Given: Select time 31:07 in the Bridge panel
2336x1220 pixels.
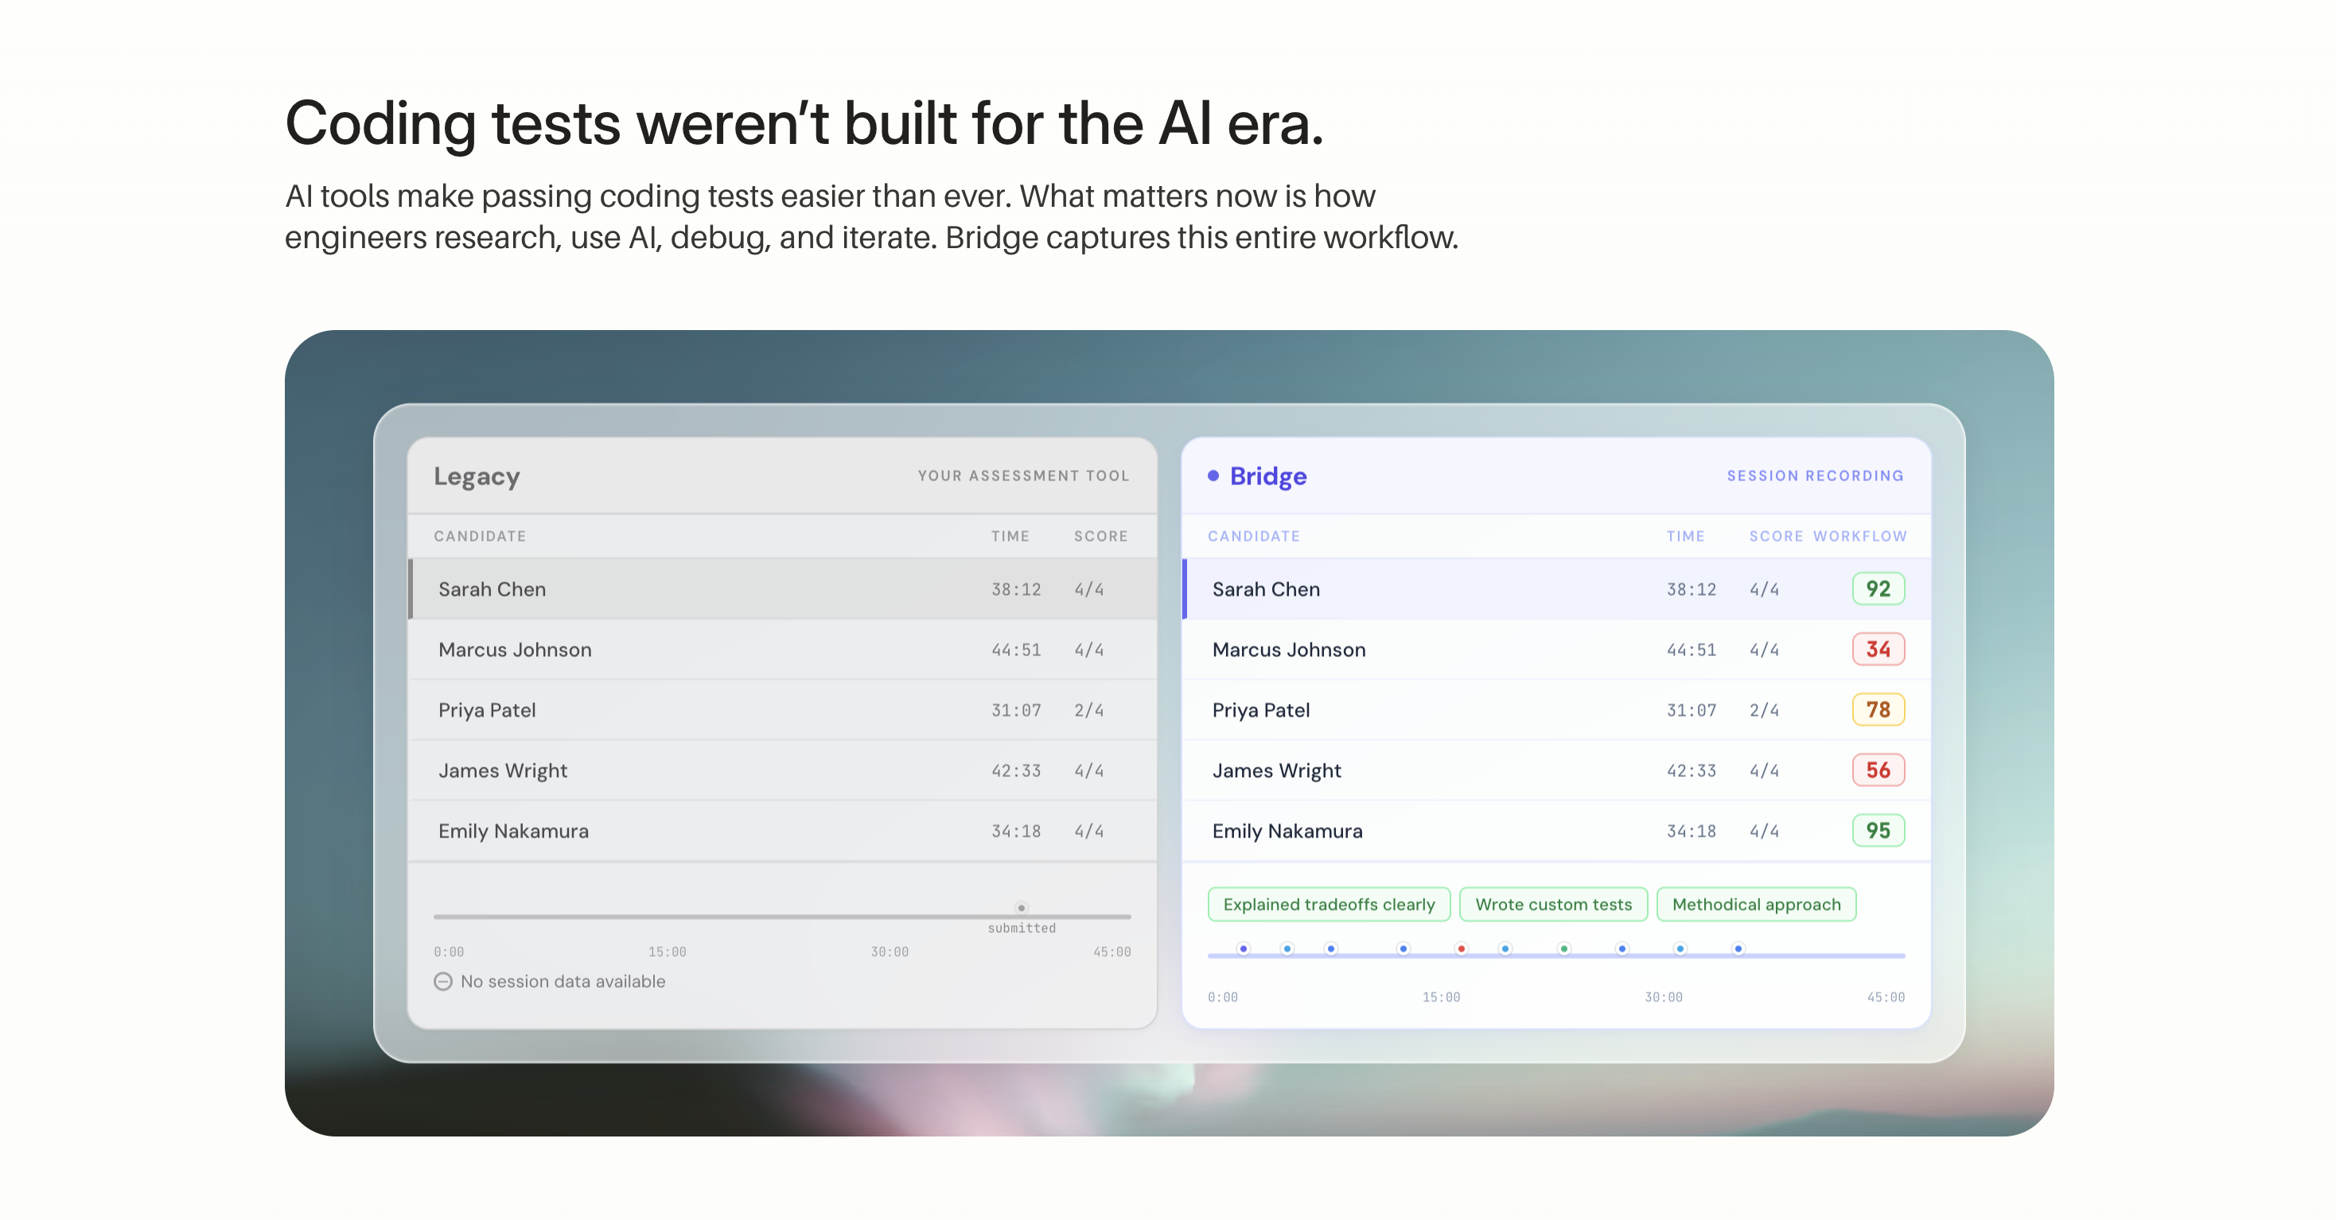Looking at the screenshot, I should (1692, 711).
